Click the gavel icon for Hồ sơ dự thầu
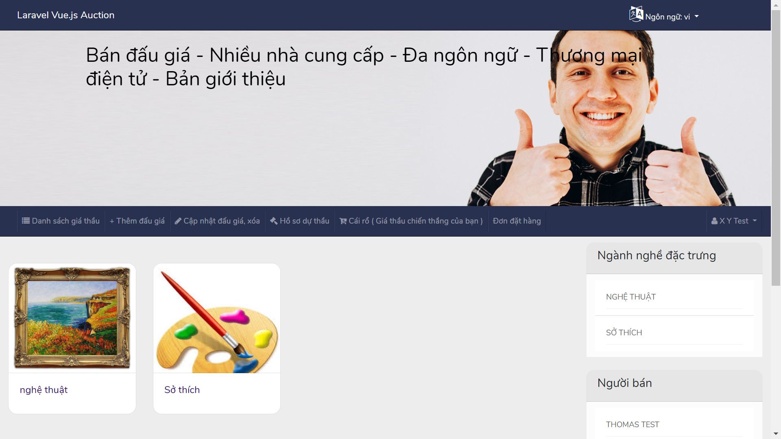The width and height of the screenshot is (781, 439). [x=274, y=221]
